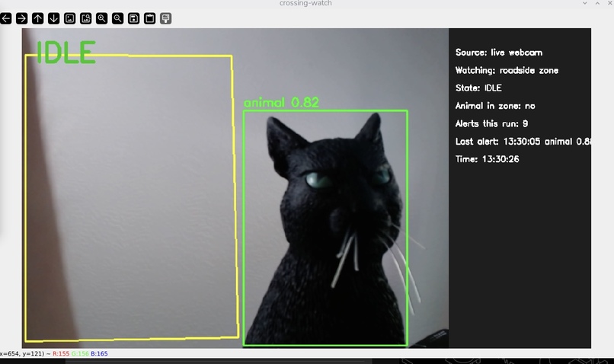Viewport: 614px width, 364px height.
Task: Click 'Source: live webcam' info line
Action: (499, 53)
